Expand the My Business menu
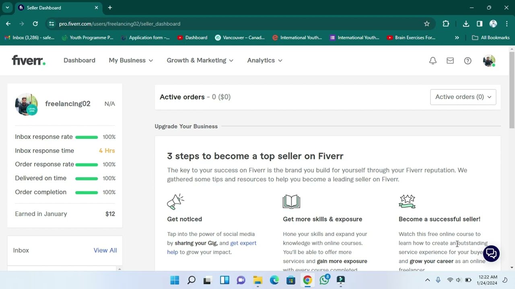This screenshot has width=515, height=289. tap(131, 60)
